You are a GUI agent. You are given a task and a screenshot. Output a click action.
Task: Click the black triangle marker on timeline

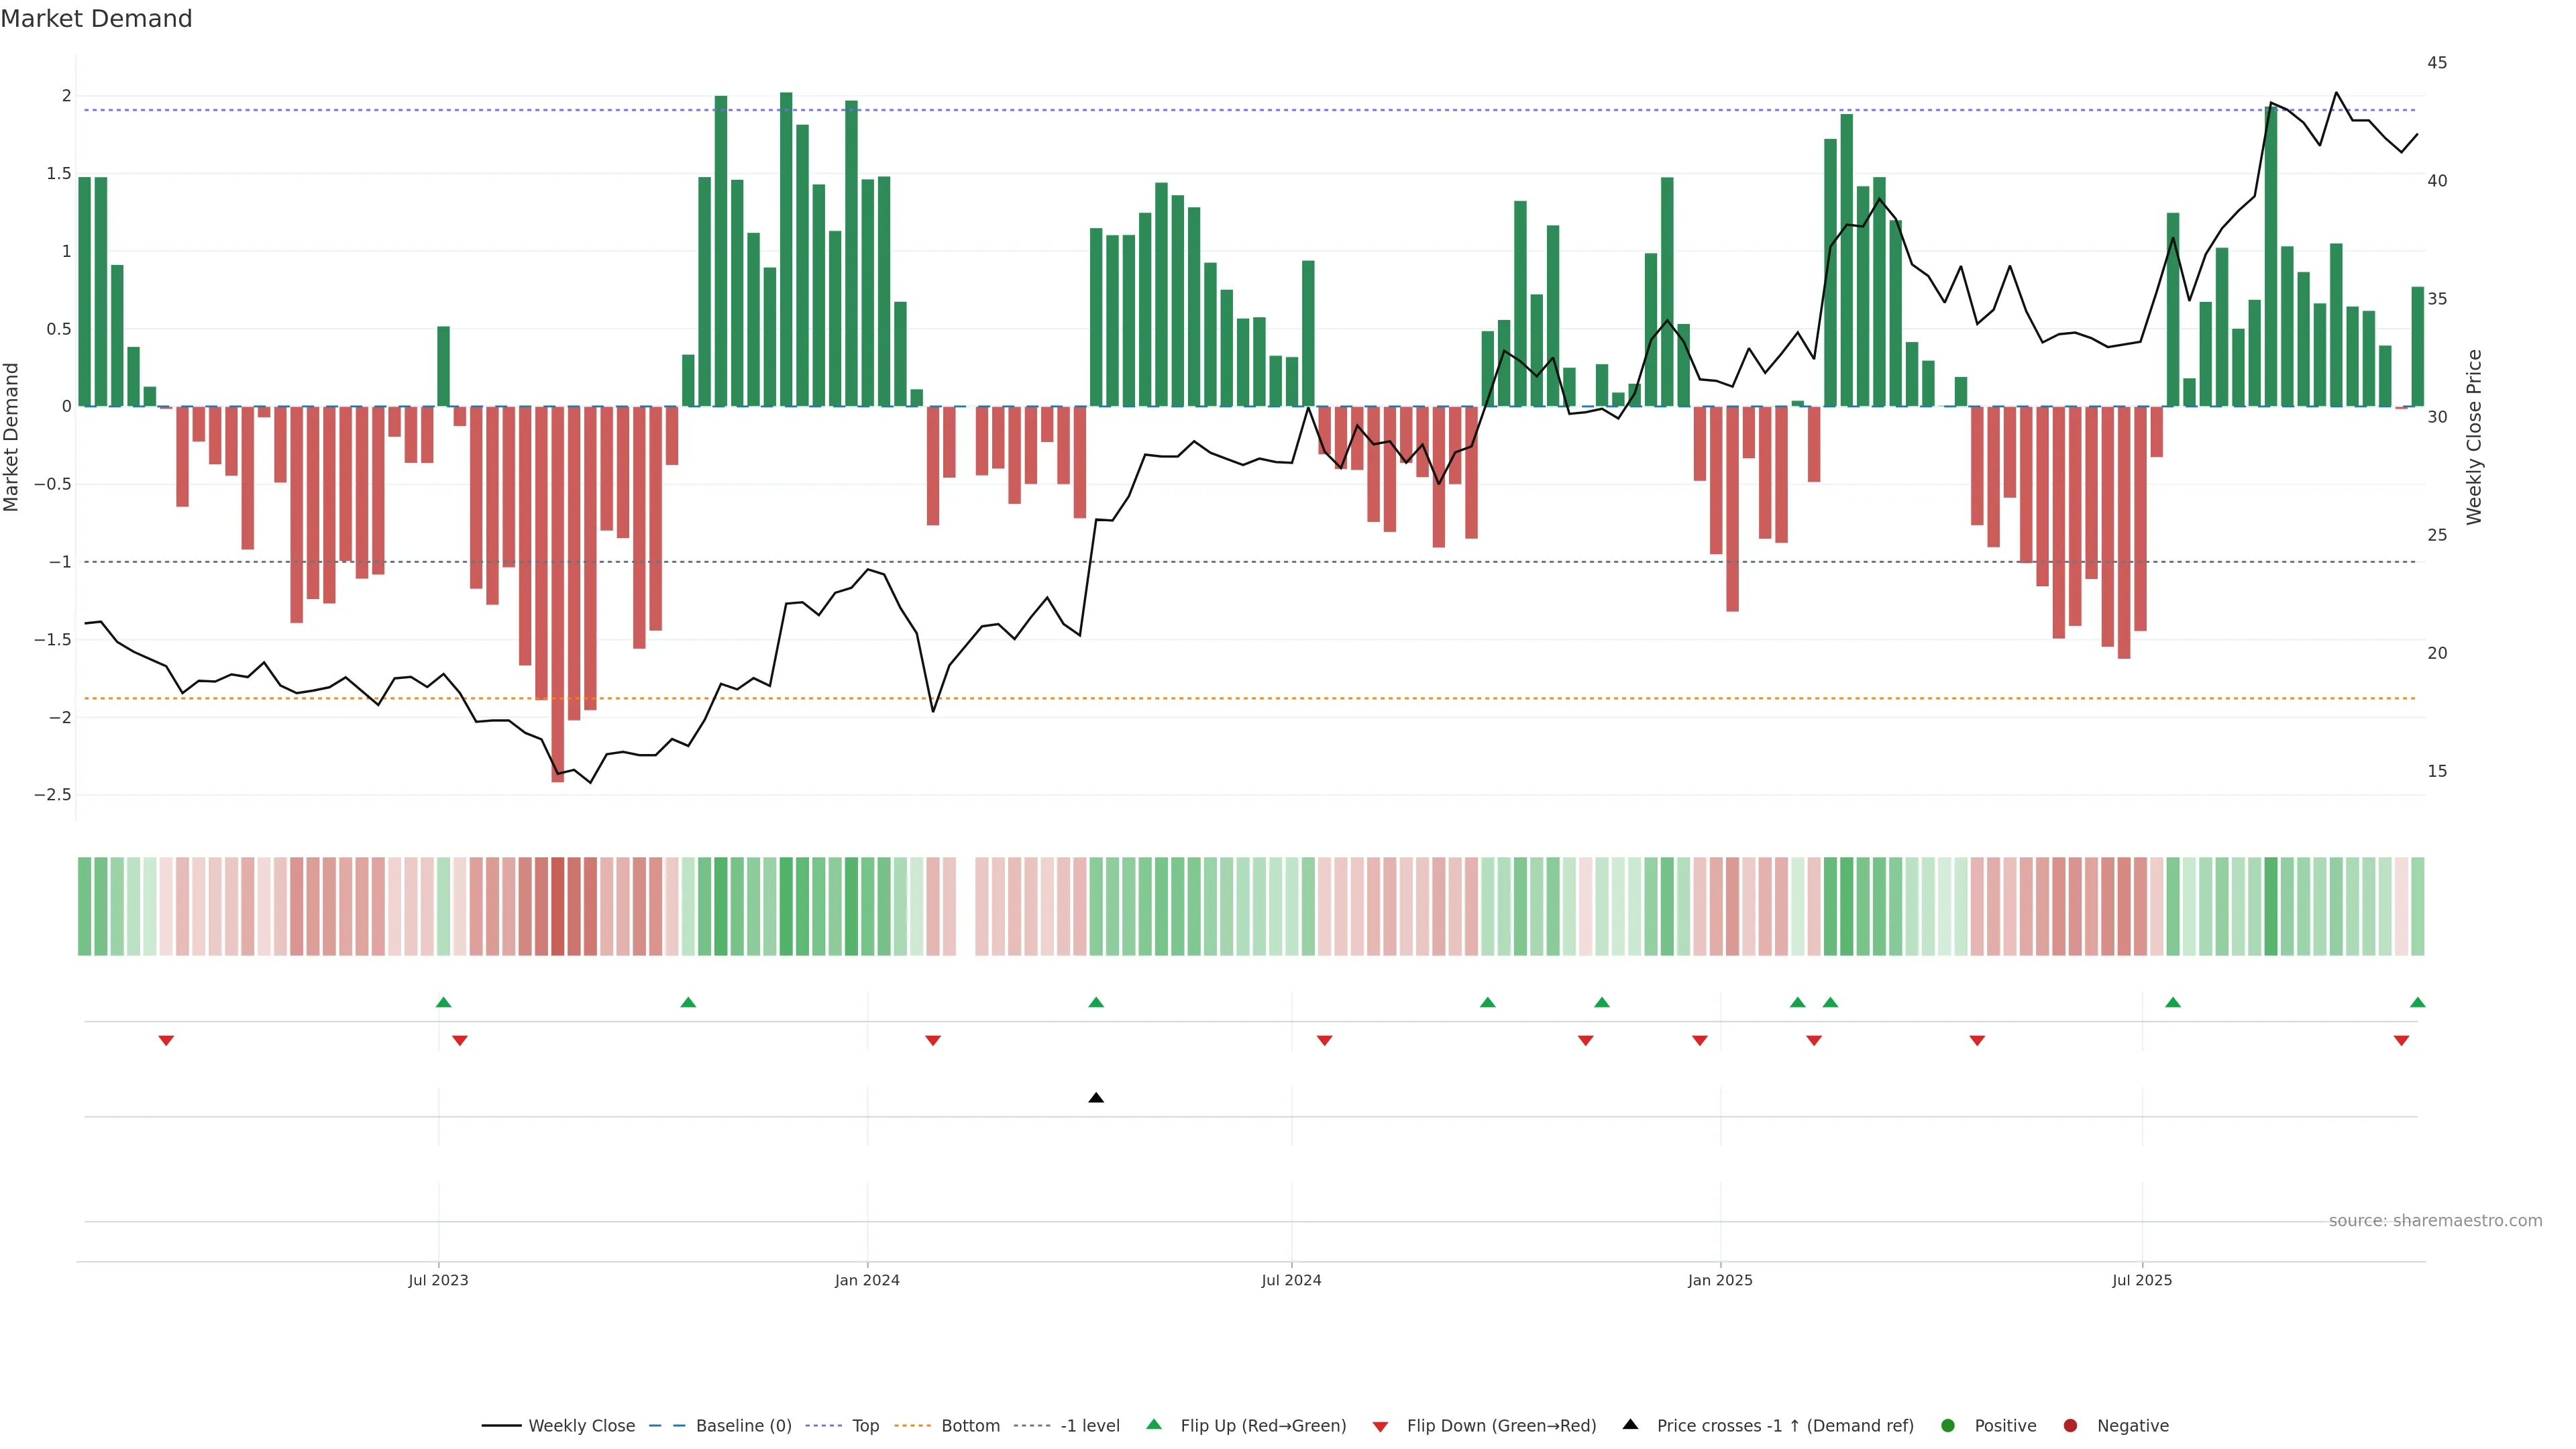[x=1096, y=1098]
